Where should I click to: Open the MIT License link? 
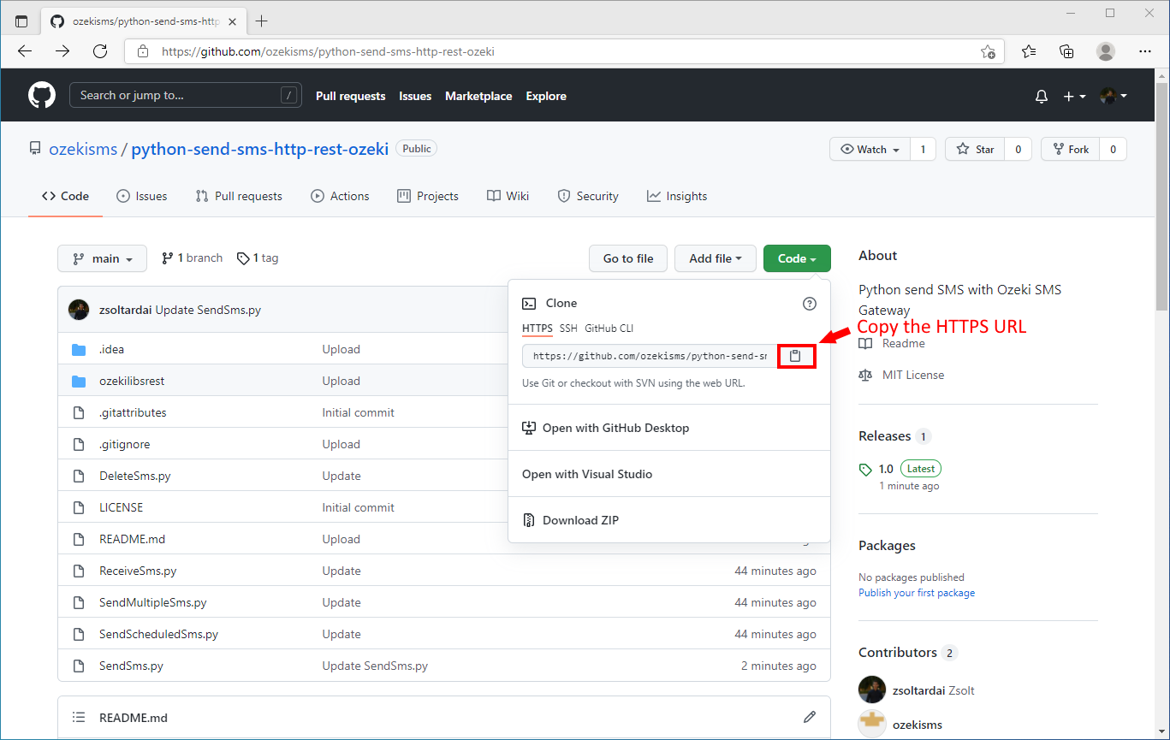coord(912,375)
